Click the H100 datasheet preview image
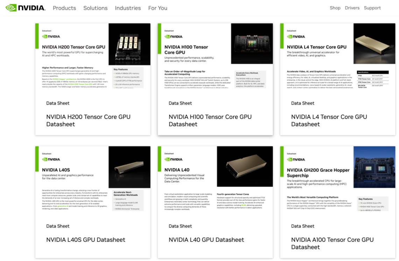 click(x=215, y=56)
